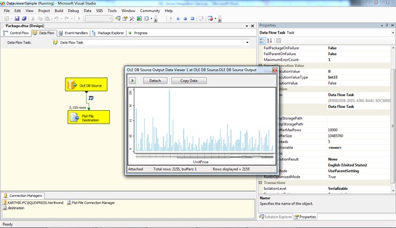Click the Detach button
Viewport: 396px width, 228px height.
155,80
